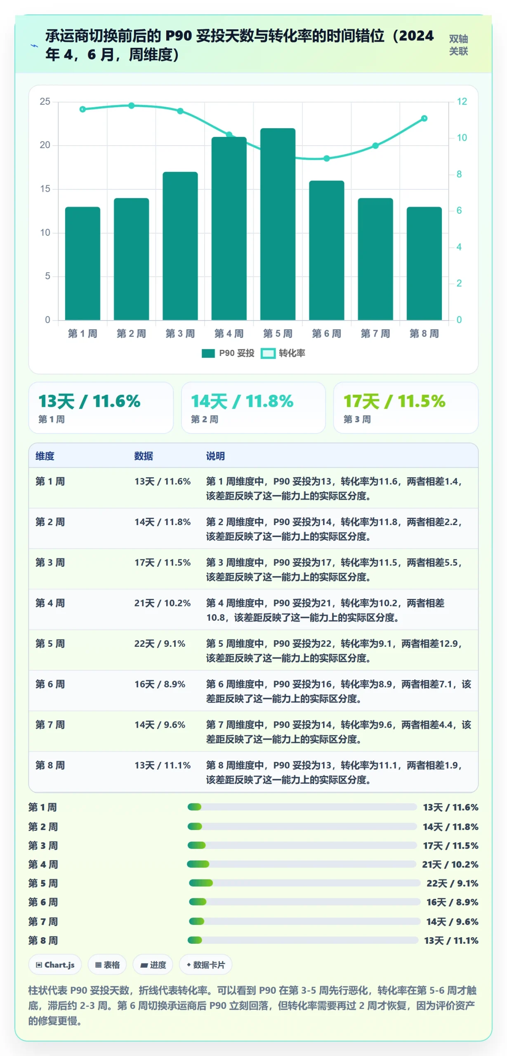Click the 数据卡片 tag chip
Image resolution: width=507 pixels, height=1056 pixels.
(x=205, y=964)
